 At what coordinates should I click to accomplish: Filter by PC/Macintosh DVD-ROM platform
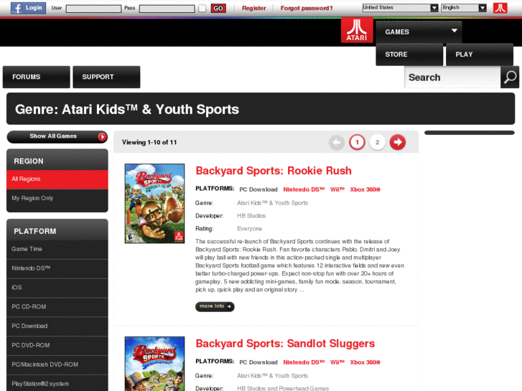click(57, 364)
